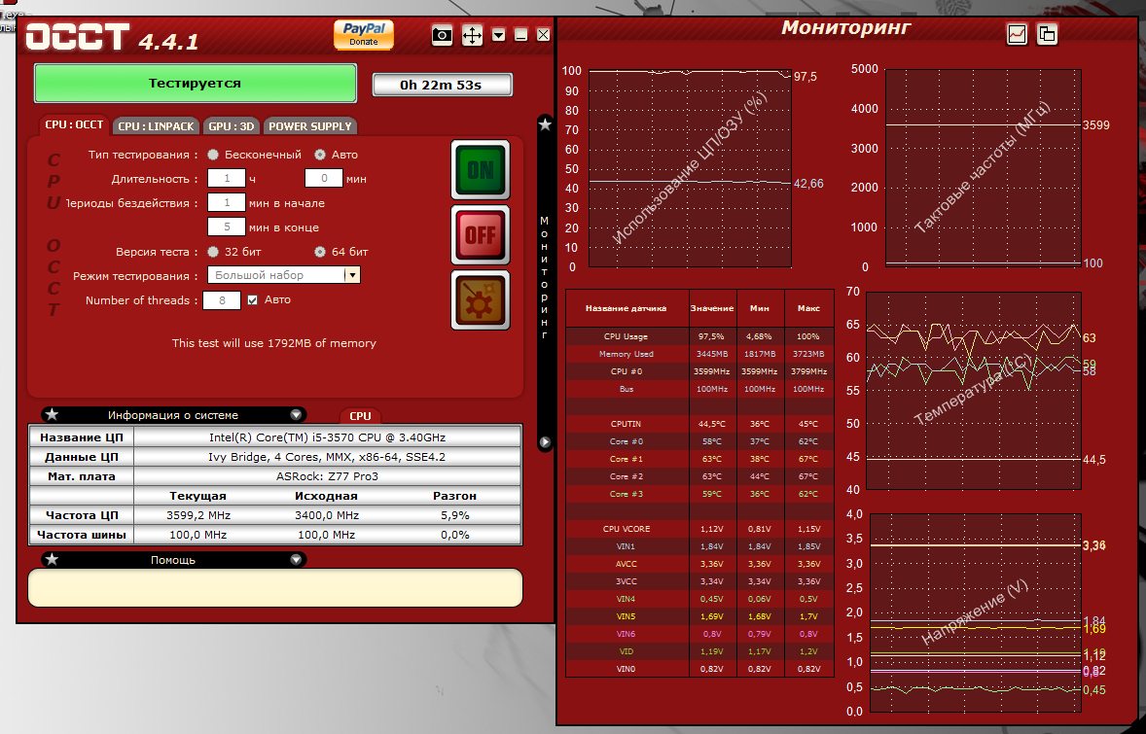Image resolution: width=1146 pixels, height=734 pixels.
Task: Click the CPUTIN sensor name
Action: click(627, 424)
